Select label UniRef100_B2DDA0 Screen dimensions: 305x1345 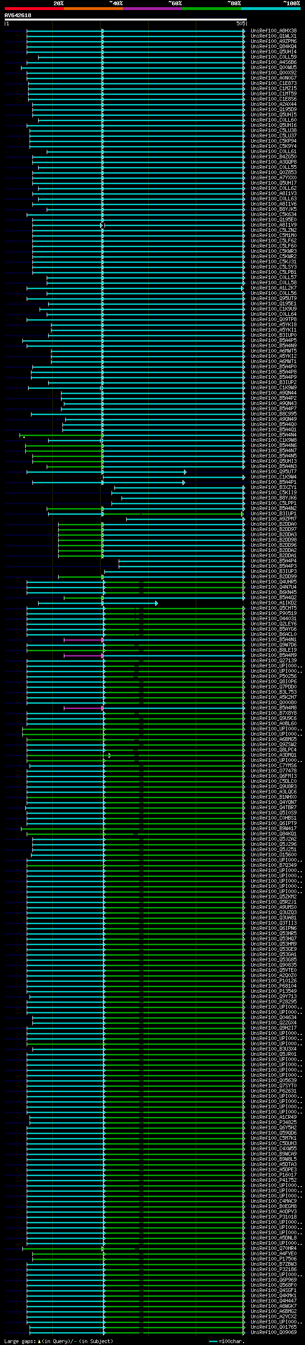(x=274, y=524)
